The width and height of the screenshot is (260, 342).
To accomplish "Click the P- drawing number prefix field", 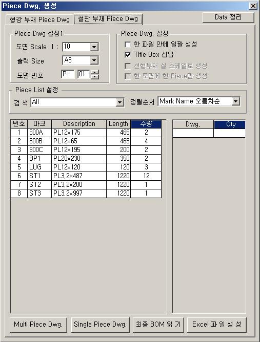I will 68,74.
